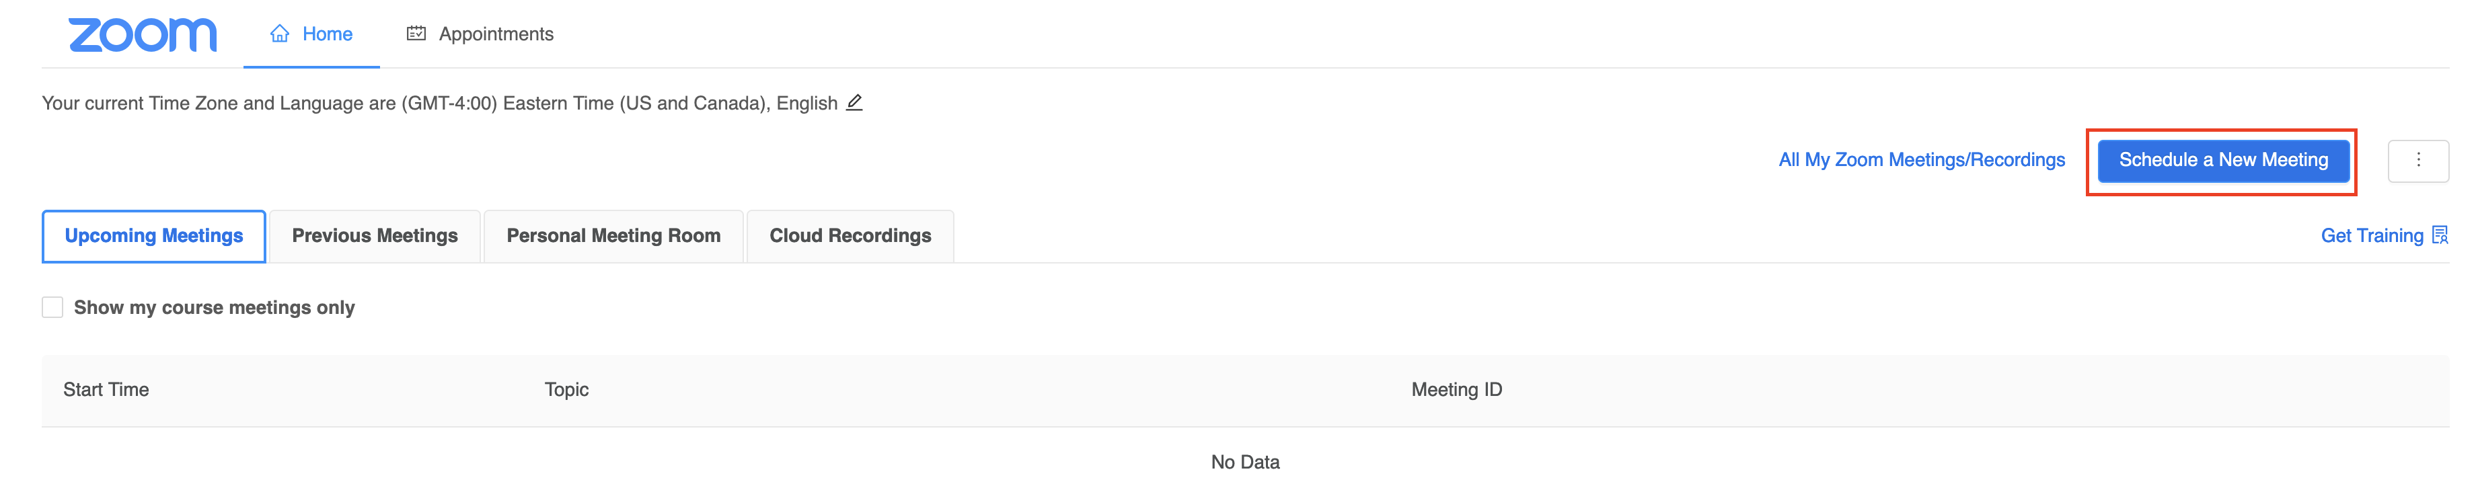Image resolution: width=2478 pixels, height=484 pixels.
Task: Click the Start Time column header
Action: click(x=106, y=390)
